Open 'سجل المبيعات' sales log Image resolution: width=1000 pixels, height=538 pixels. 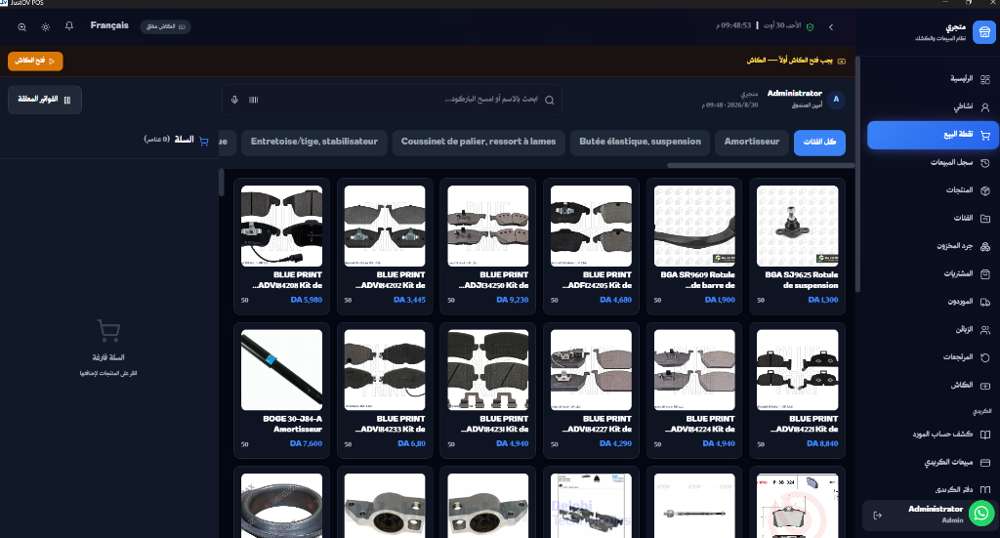coord(931,163)
